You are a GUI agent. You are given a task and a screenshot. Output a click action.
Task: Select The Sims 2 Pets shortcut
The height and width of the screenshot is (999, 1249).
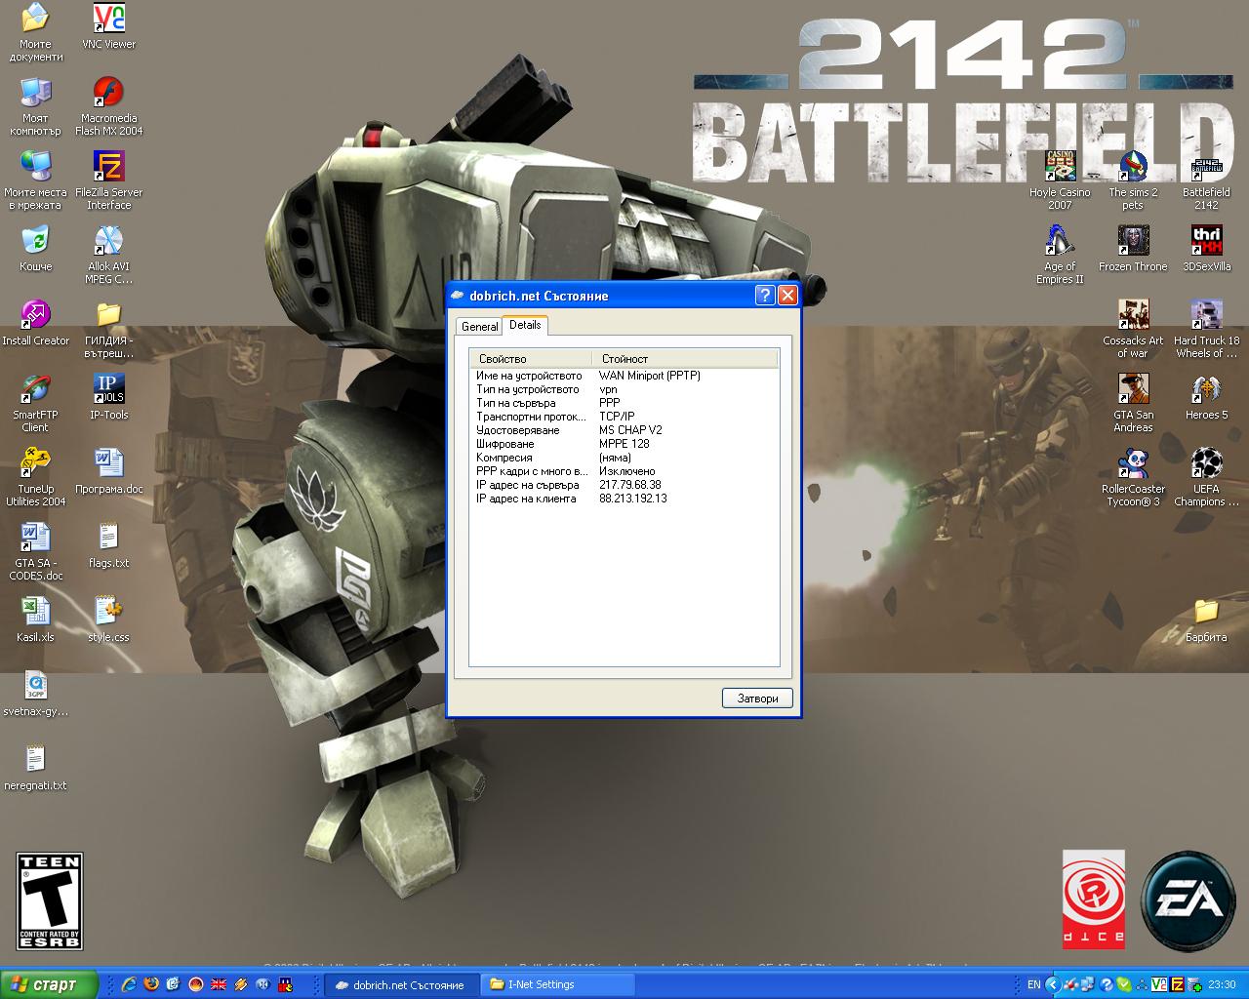tap(1133, 181)
